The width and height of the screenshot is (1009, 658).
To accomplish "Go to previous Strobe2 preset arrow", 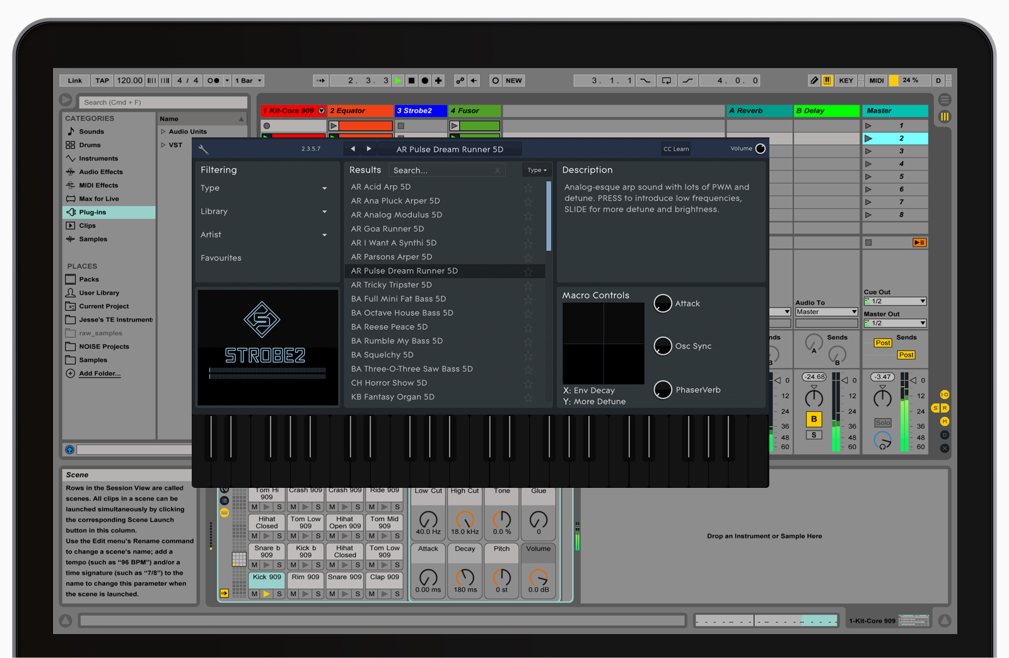I will click(353, 149).
